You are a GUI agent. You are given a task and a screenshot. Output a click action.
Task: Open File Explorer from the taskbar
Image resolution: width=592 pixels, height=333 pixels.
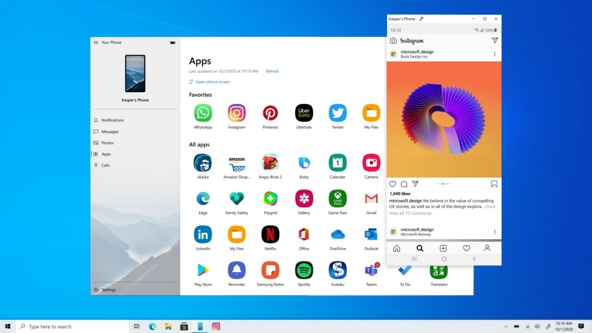click(168, 326)
